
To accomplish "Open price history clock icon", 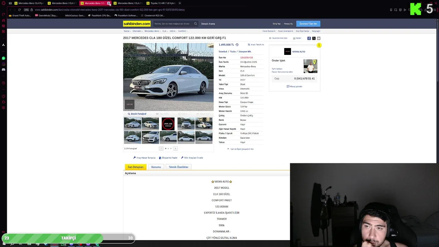I will coord(237,45).
